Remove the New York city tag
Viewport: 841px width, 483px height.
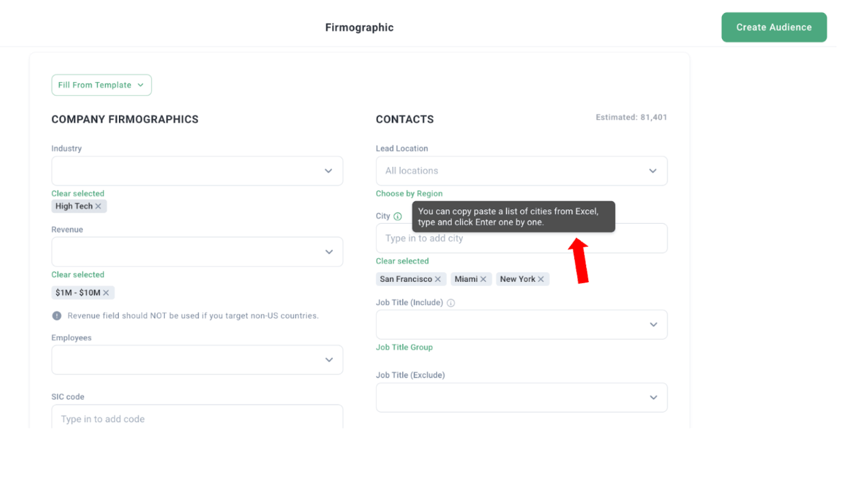pos(541,279)
